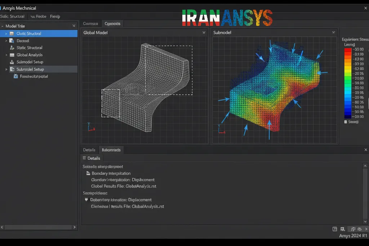Click the tree horizontal scrollbar left arrow
This screenshot has width=369, height=246.
point(2,227)
